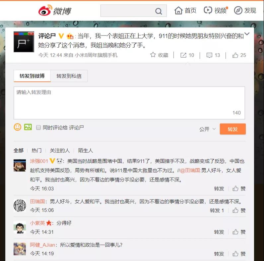
Task: Open the 发现 discover compass icon
Action: (238, 11)
